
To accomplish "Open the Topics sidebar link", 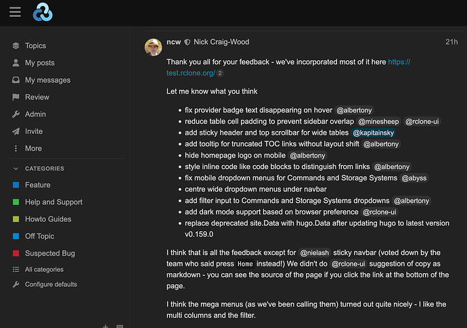I will click(35, 45).
